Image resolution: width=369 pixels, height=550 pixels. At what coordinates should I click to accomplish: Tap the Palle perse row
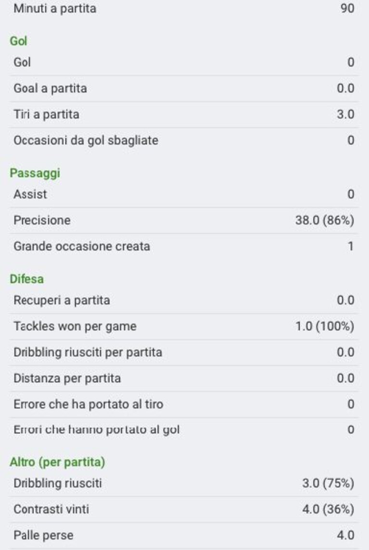click(184, 535)
